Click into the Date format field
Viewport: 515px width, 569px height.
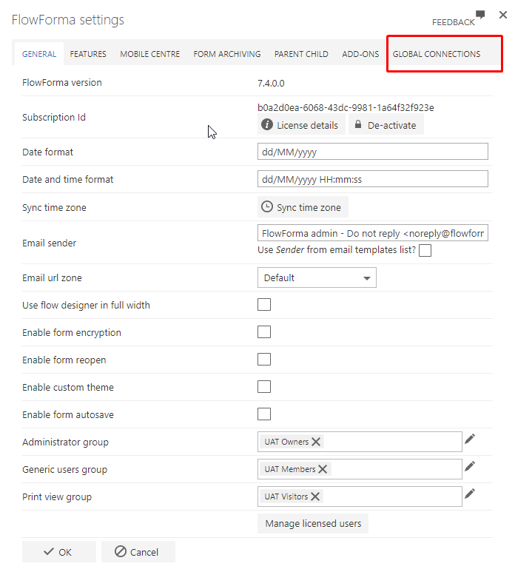click(x=373, y=152)
